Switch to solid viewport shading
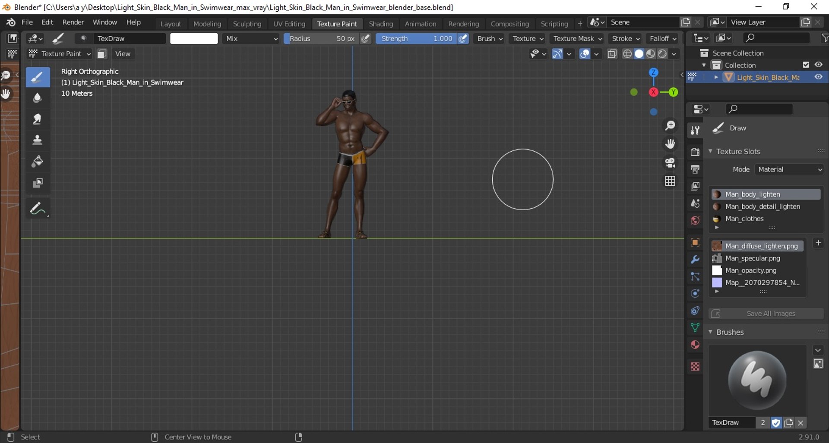 (639, 54)
